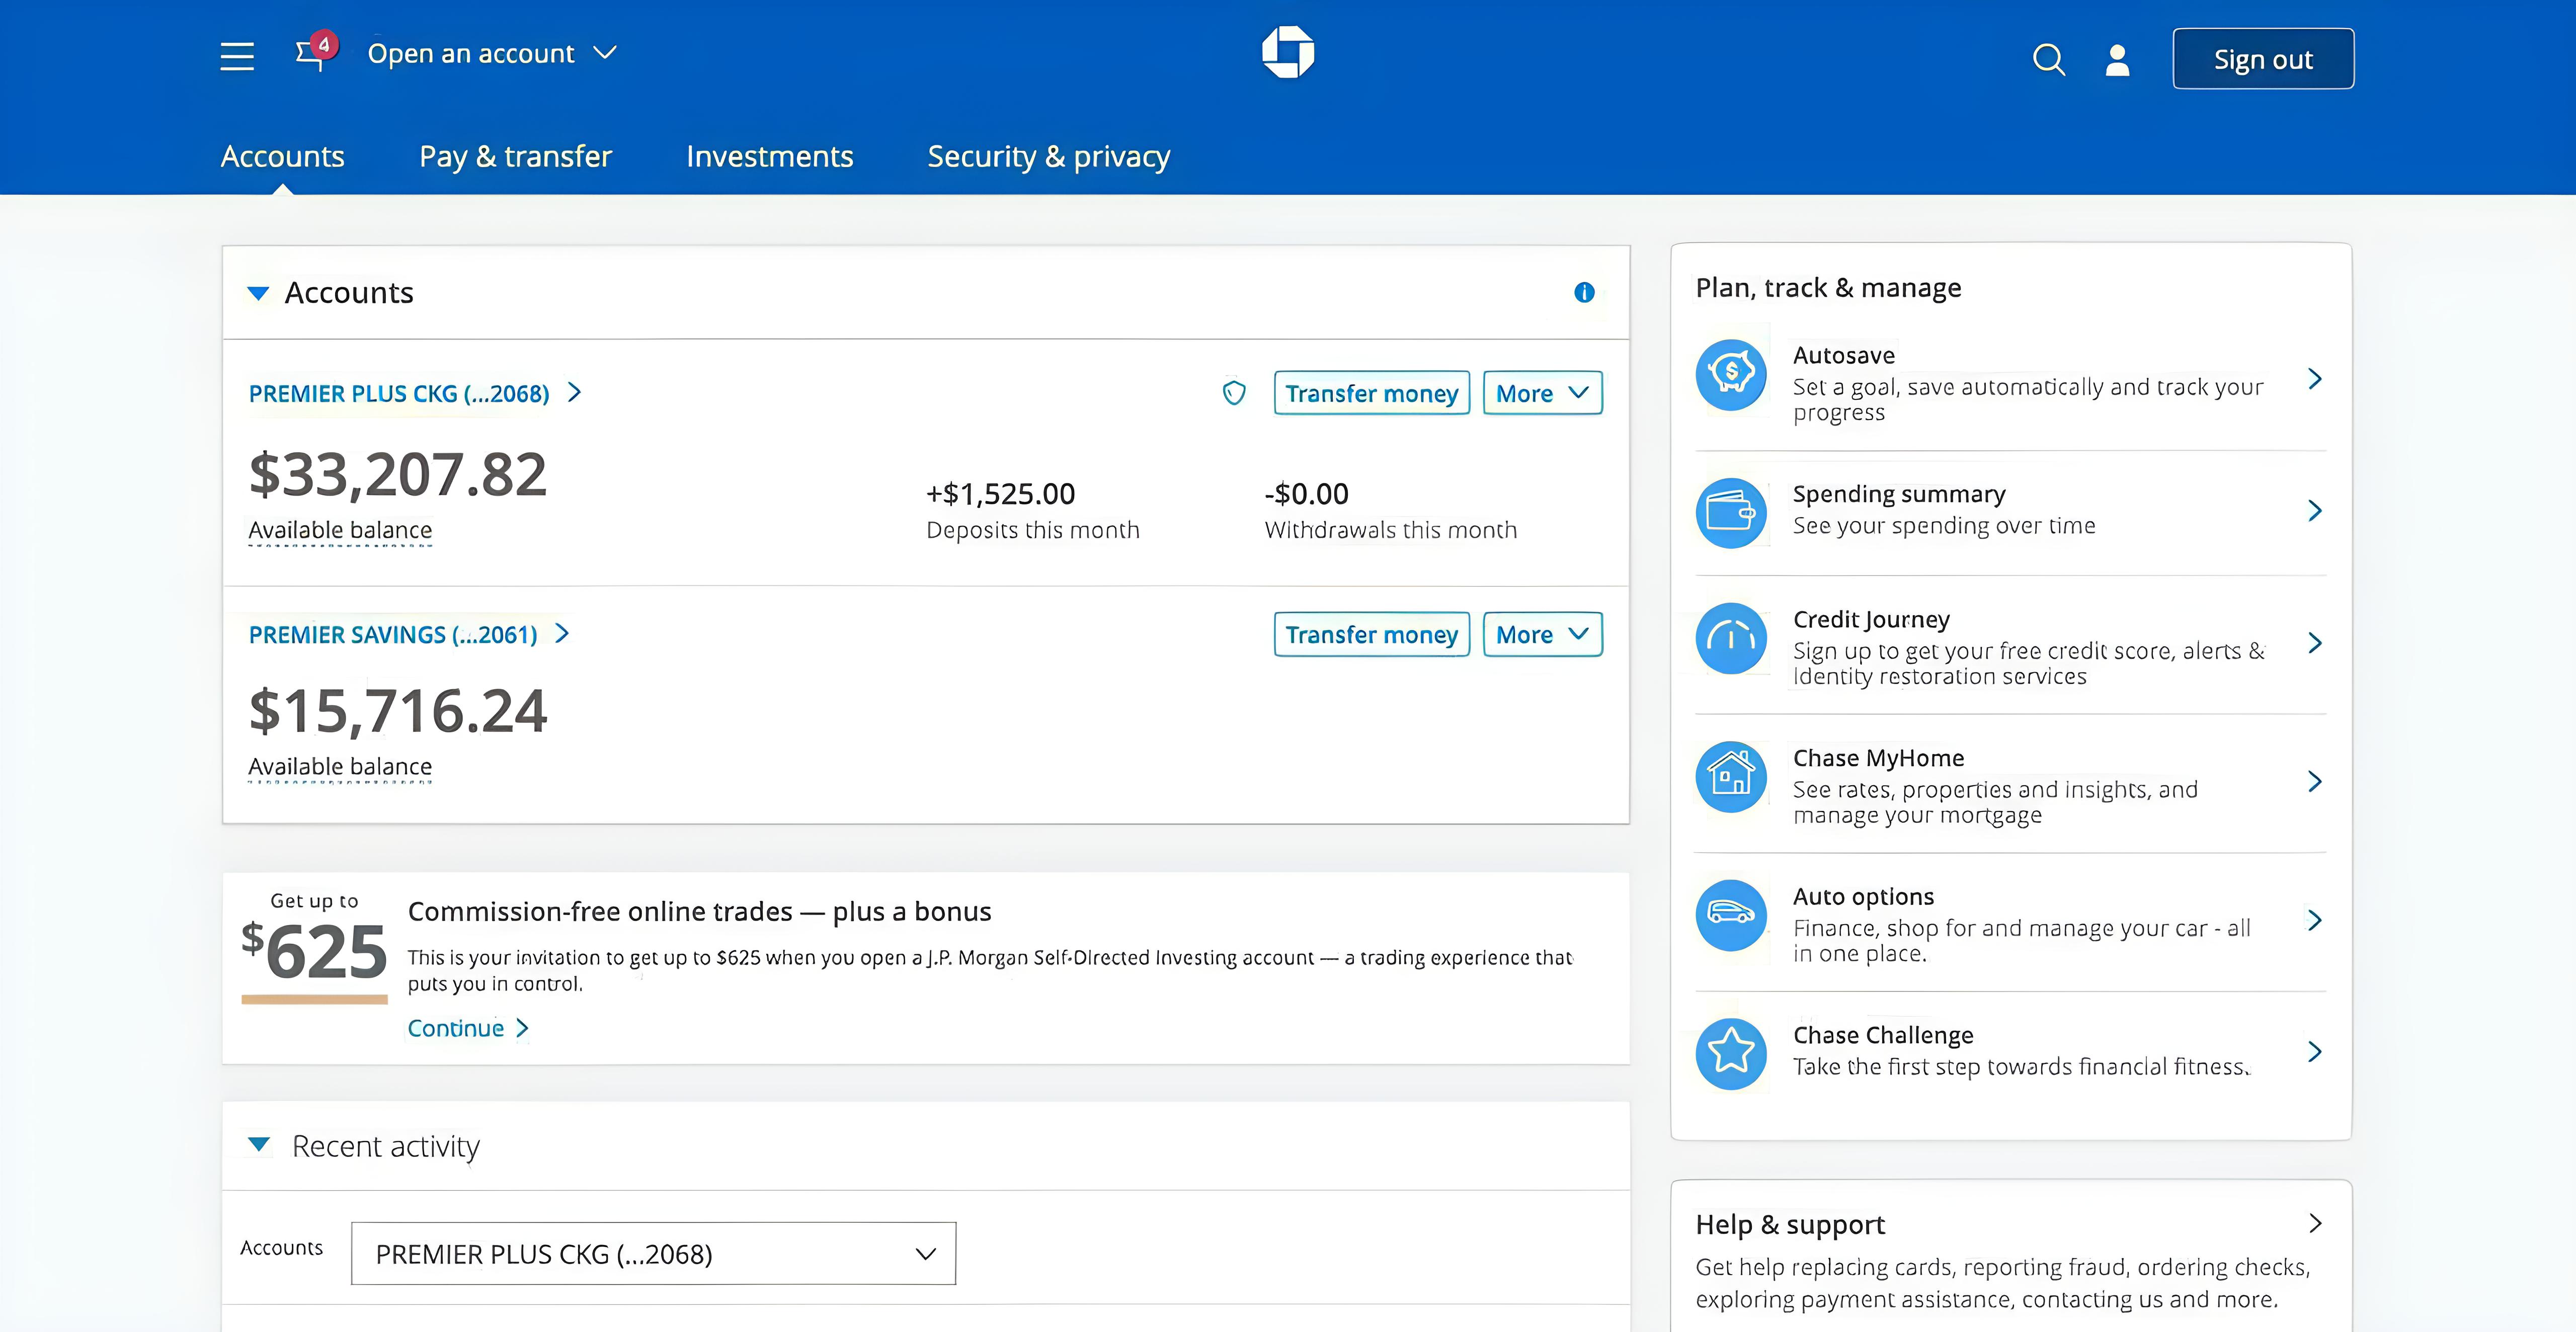
Task: Open the More dropdown for Premier Plus CKG
Action: (x=1542, y=393)
